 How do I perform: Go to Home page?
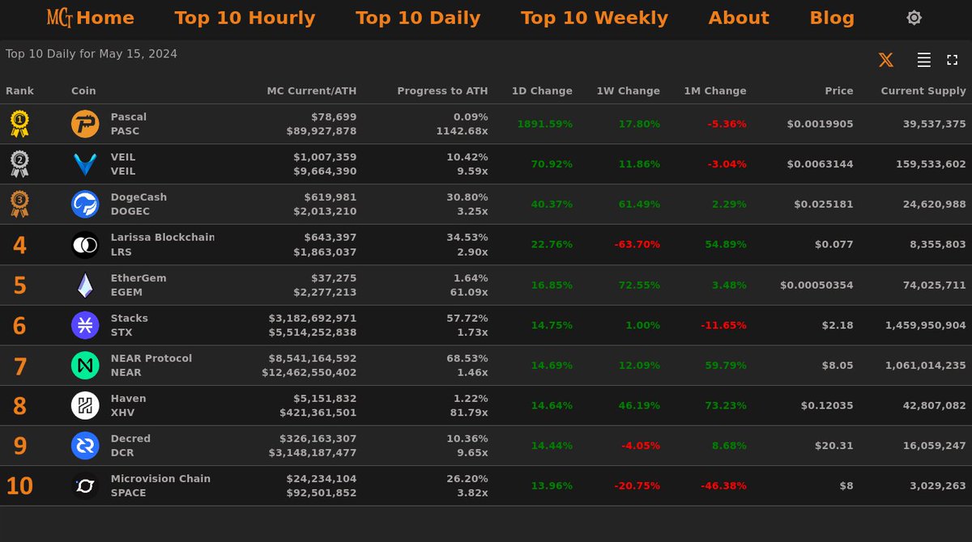point(105,18)
